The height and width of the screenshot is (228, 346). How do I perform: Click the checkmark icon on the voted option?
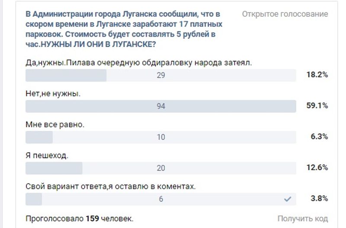(288, 199)
